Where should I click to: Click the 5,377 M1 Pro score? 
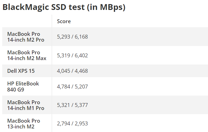tap(81, 105)
